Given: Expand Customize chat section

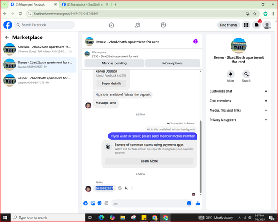Looking at the screenshot, I should [x=239, y=91].
